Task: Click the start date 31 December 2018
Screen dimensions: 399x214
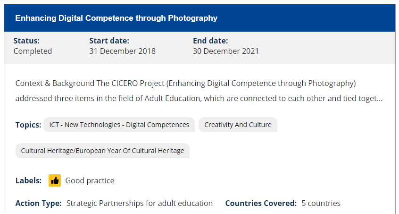Action: [x=122, y=51]
